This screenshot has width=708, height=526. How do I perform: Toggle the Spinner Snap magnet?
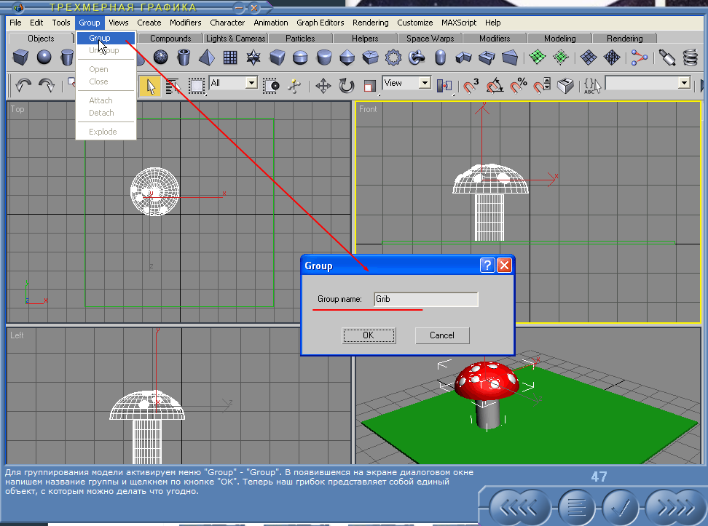(542, 85)
